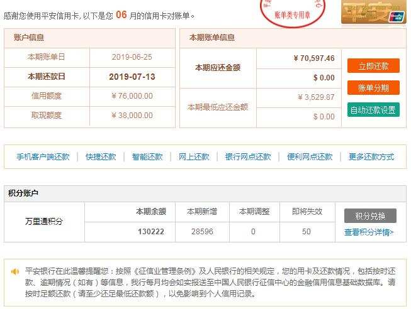The width and height of the screenshot is (411, 309).
Task: Select 手机客户端还款 repayment method
Action: pos(43,157)
